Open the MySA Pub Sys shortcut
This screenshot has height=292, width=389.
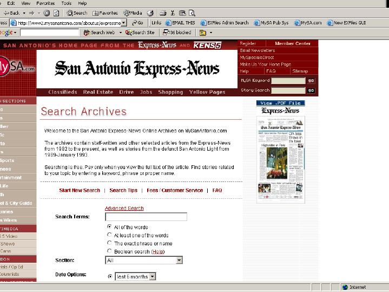271,23
